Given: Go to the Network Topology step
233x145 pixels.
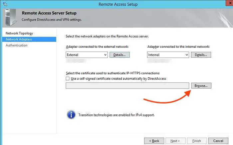Looking at the screenshot, I should [x=19, y=33].
